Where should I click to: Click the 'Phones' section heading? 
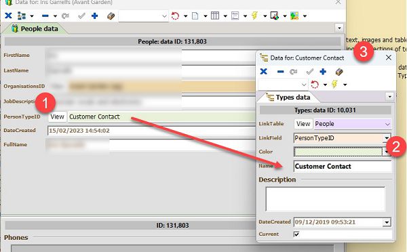click(x=16, y=238)
